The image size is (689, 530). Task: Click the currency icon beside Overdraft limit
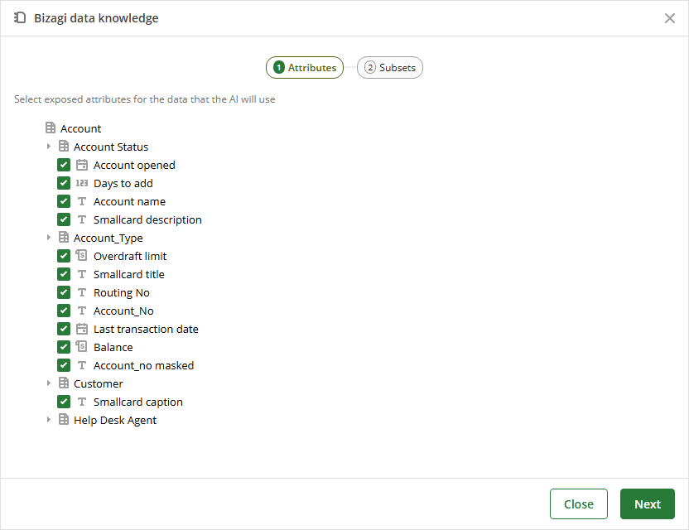tap(81, 255)
